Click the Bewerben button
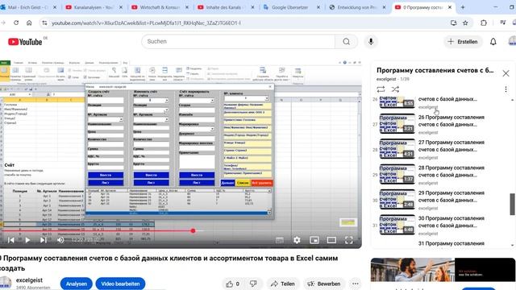 [324, 284]
